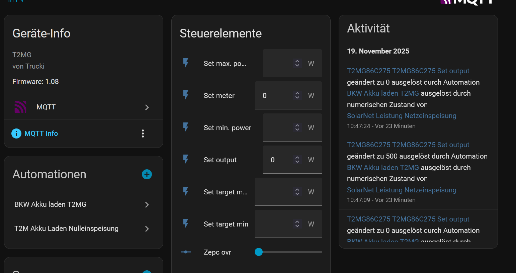Click the lightning icon beside Set meter

(186, 95)
